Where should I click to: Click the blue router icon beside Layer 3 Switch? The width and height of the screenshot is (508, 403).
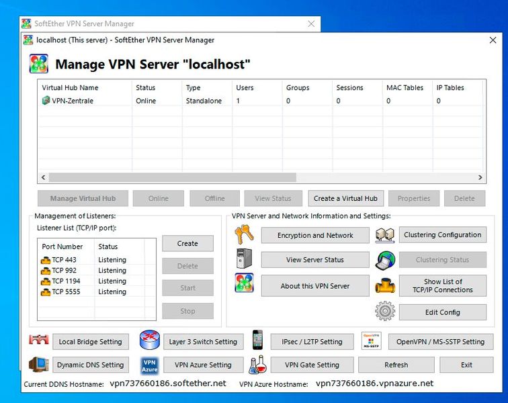point(150,340)
